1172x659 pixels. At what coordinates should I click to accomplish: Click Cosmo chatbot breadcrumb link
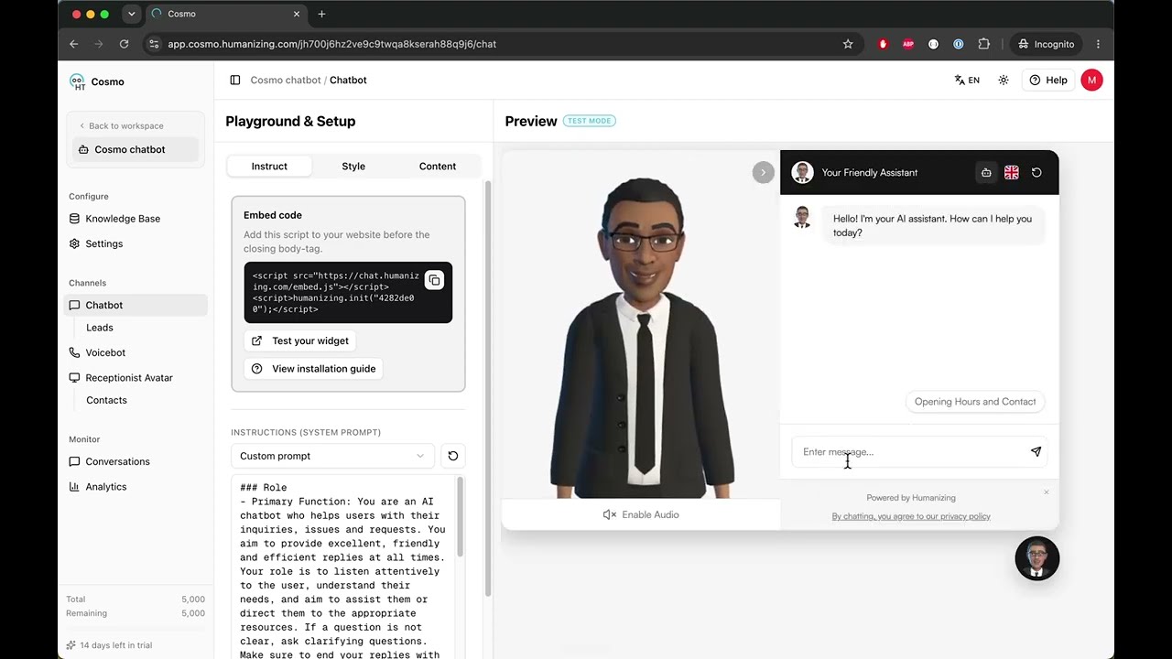pyautogui.click(x=286, y=81)
